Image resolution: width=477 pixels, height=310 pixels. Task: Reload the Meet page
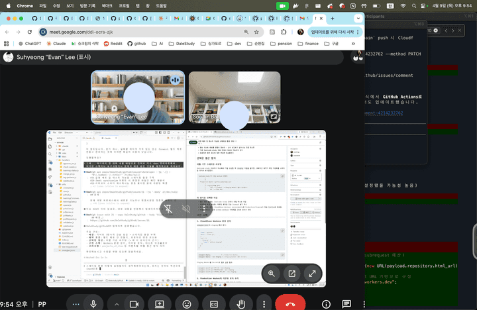[x=30, y=32]
